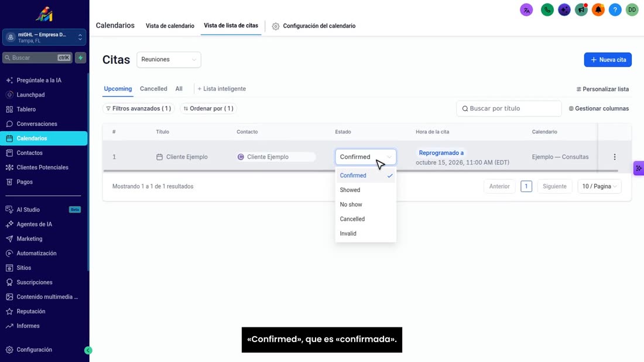Click the calendar icon beside Cliente Ejemplo title

[159, 157]
